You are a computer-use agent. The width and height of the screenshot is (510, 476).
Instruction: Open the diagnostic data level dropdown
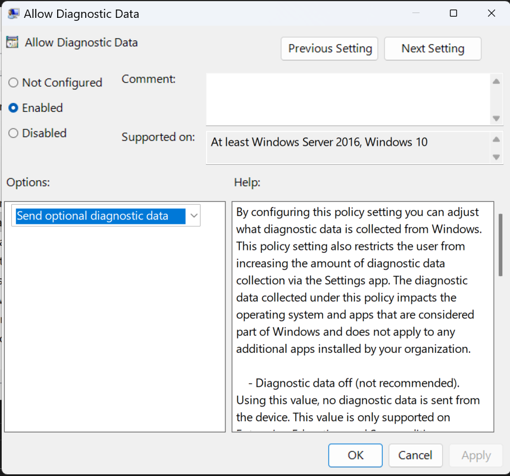pyautogui.click(x=106, y=215)
